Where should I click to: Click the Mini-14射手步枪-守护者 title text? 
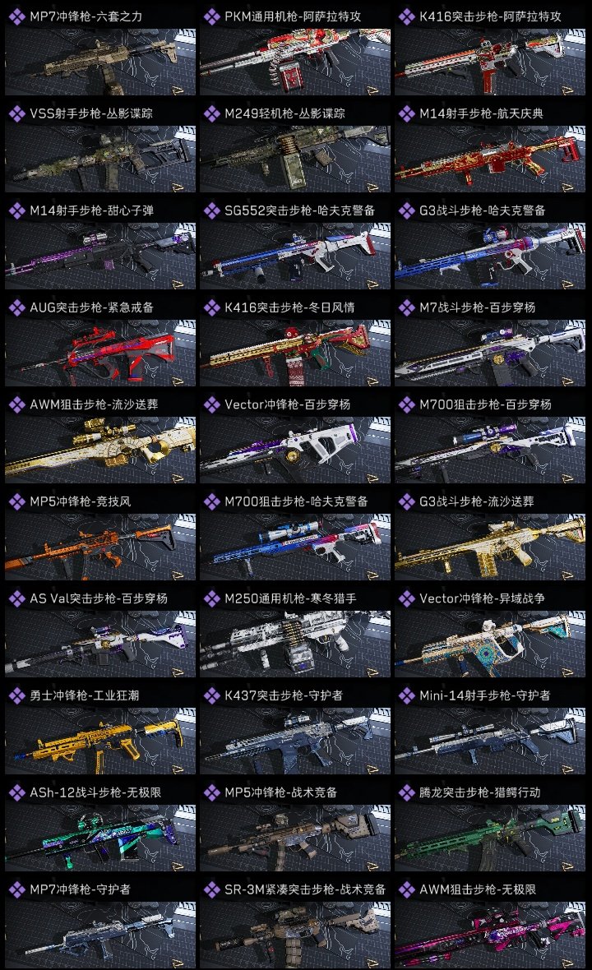(484, 695)
